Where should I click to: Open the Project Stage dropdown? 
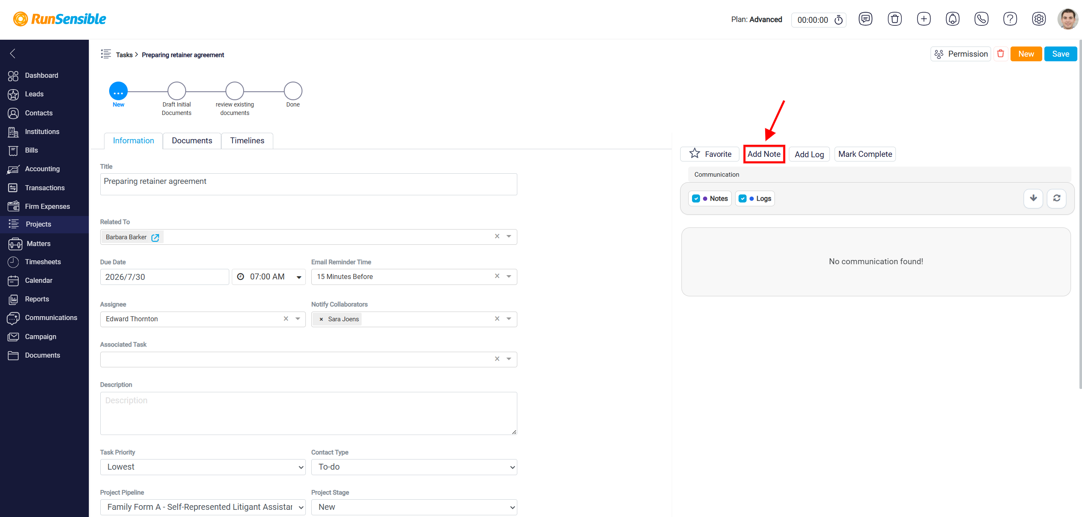pos(414,507)
